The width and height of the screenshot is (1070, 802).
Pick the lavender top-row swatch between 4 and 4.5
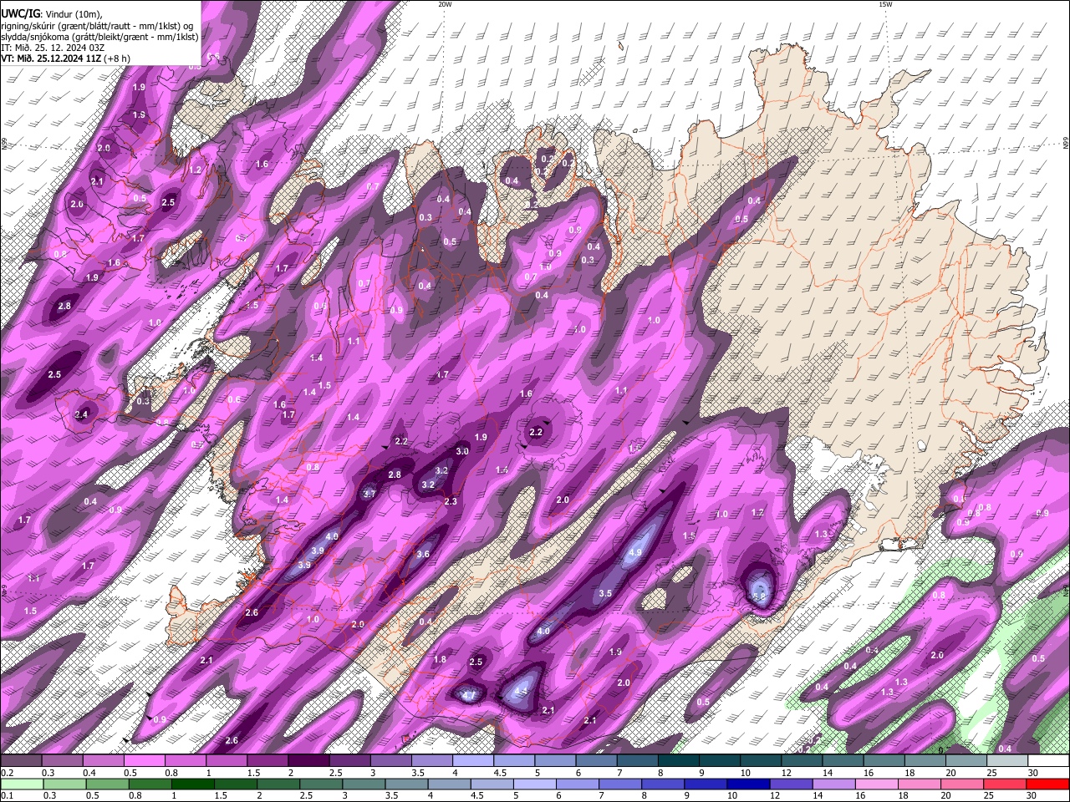(x=473, y=761)
